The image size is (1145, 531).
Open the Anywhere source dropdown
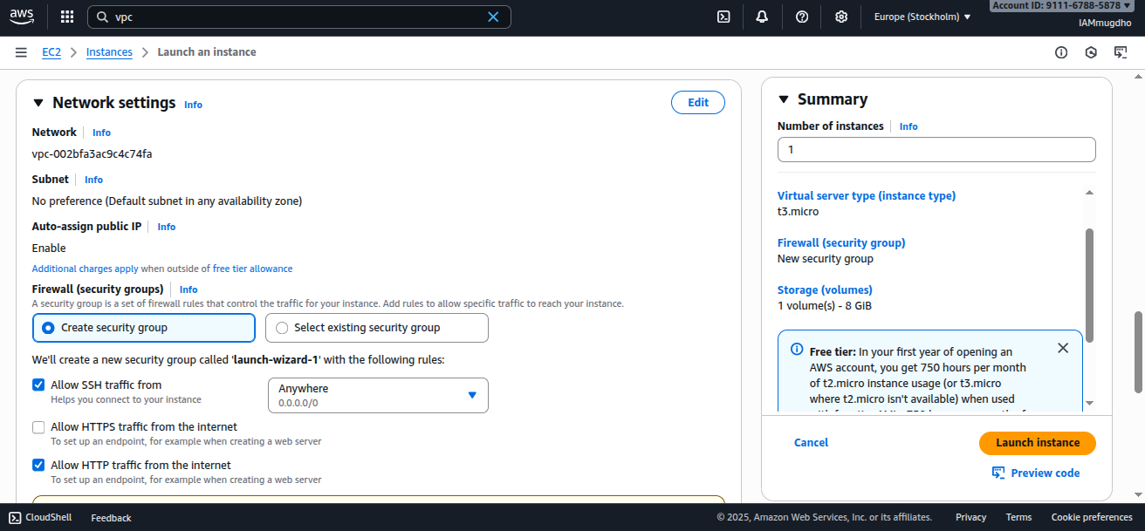pos(378,395)
